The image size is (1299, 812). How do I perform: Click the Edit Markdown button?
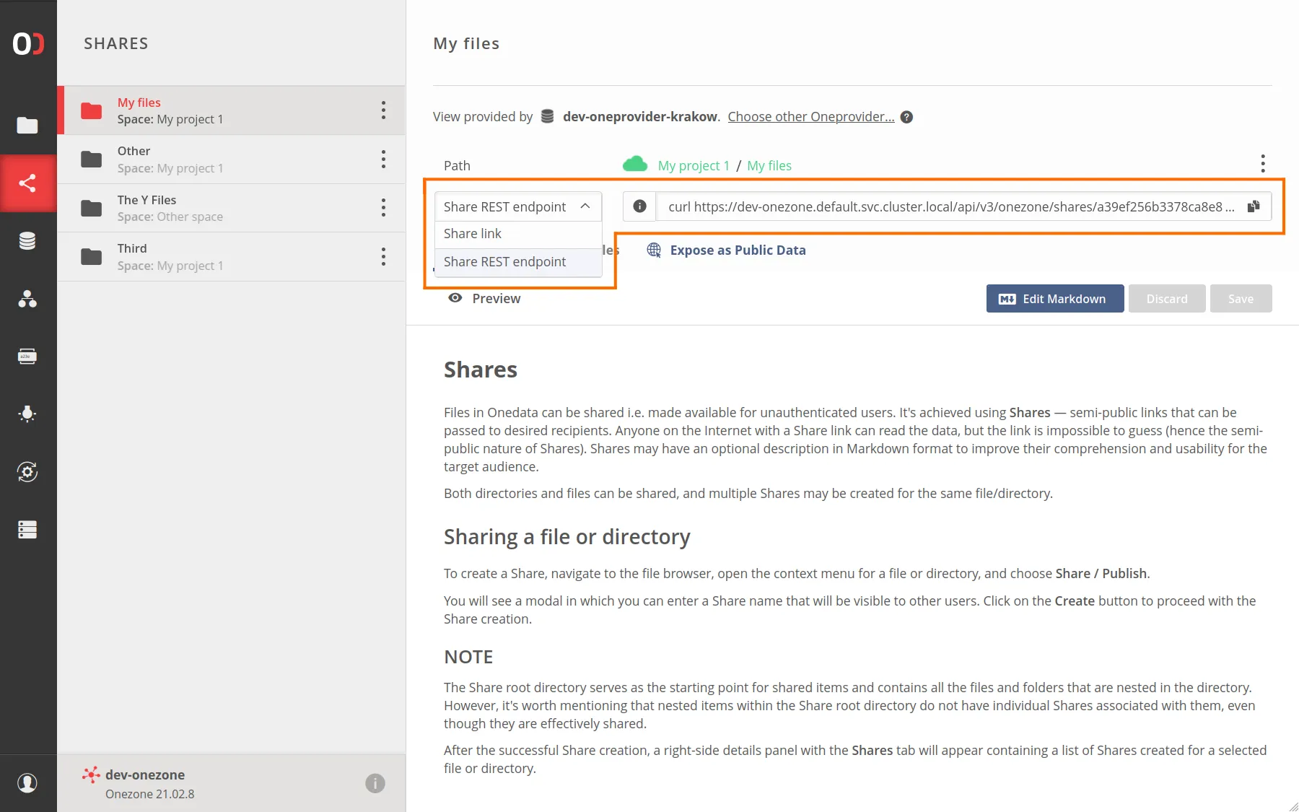coord(1054,298)
